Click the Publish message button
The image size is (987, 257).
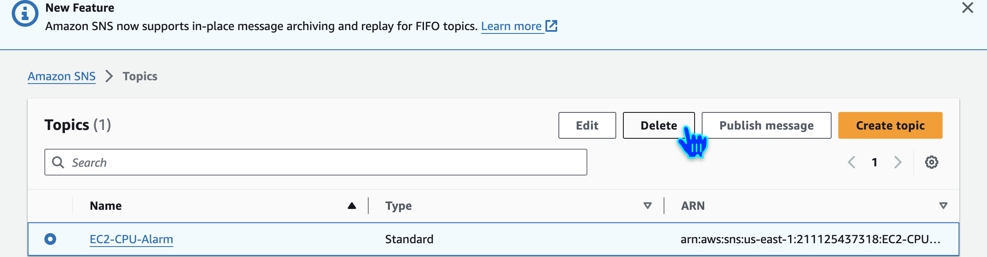pos(766,125)
